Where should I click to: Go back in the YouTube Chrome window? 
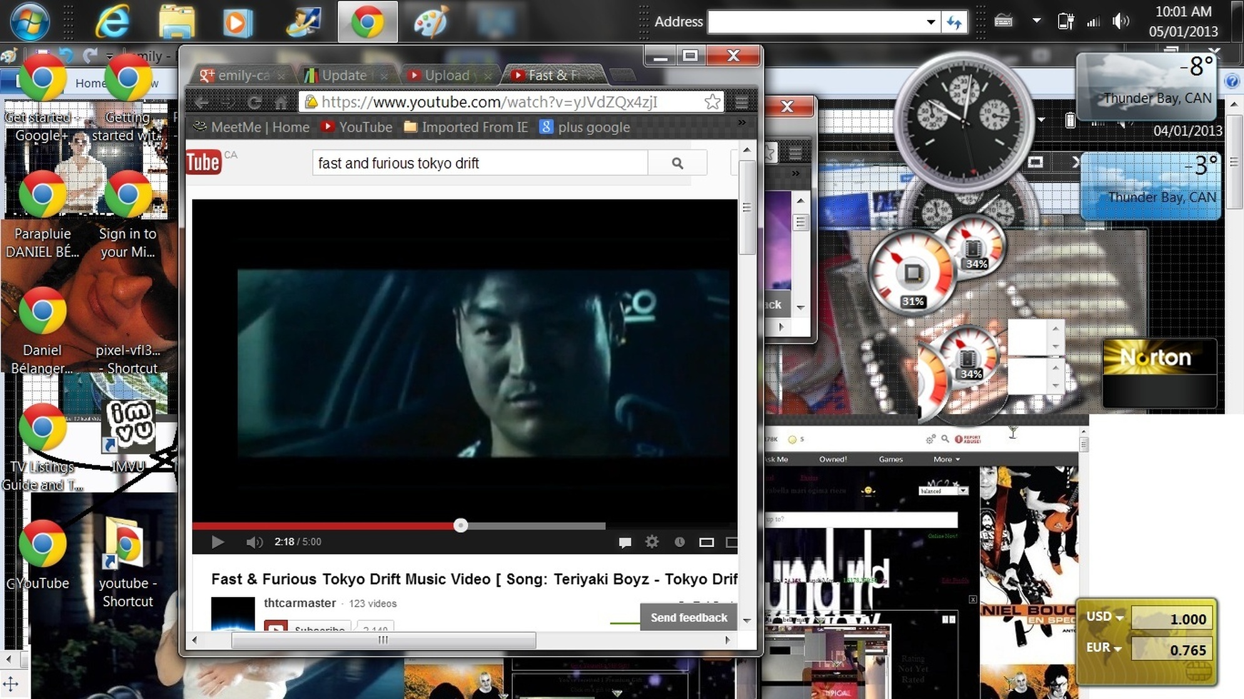click(x=201, y=101)
